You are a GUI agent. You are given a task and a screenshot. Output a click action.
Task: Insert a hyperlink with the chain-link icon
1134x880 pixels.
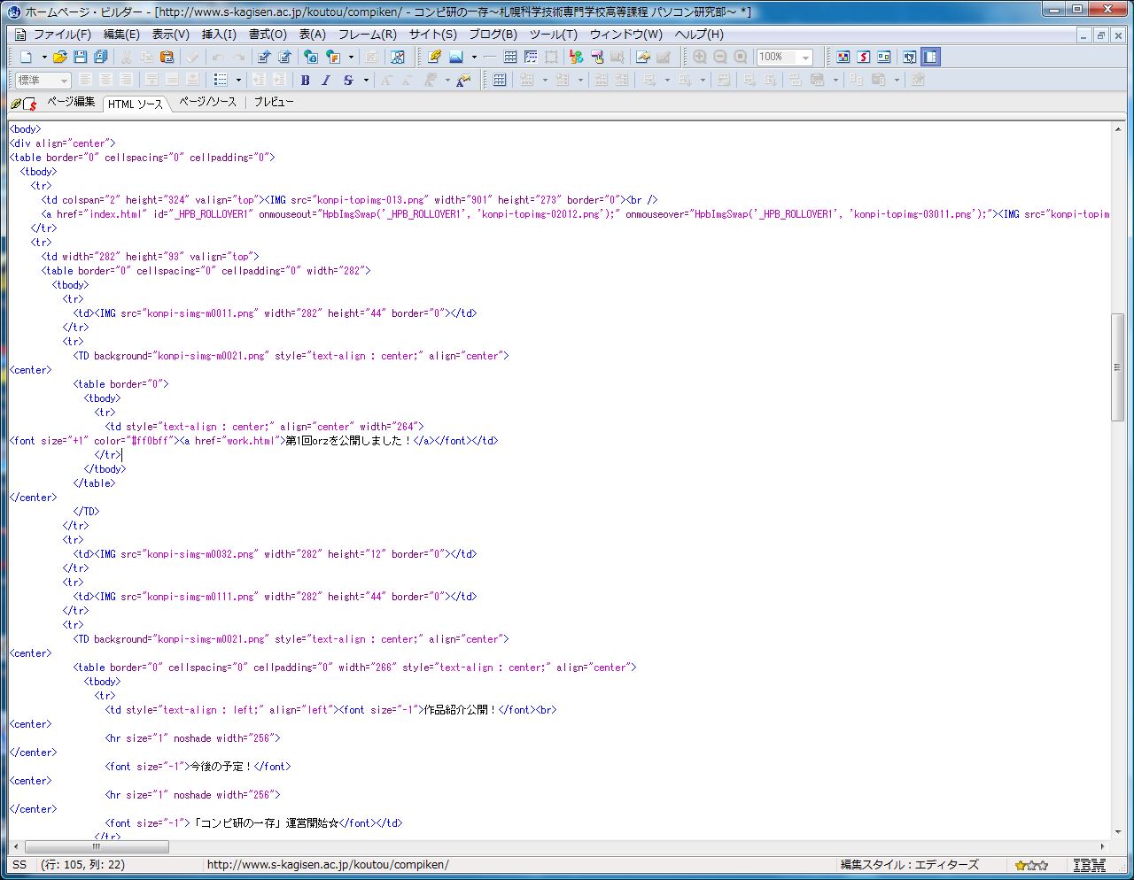(x=434, y=57)
